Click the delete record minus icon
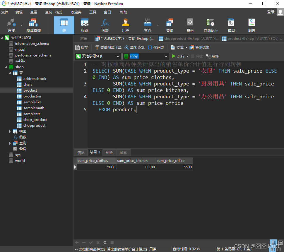 click(x=84, y=242)
